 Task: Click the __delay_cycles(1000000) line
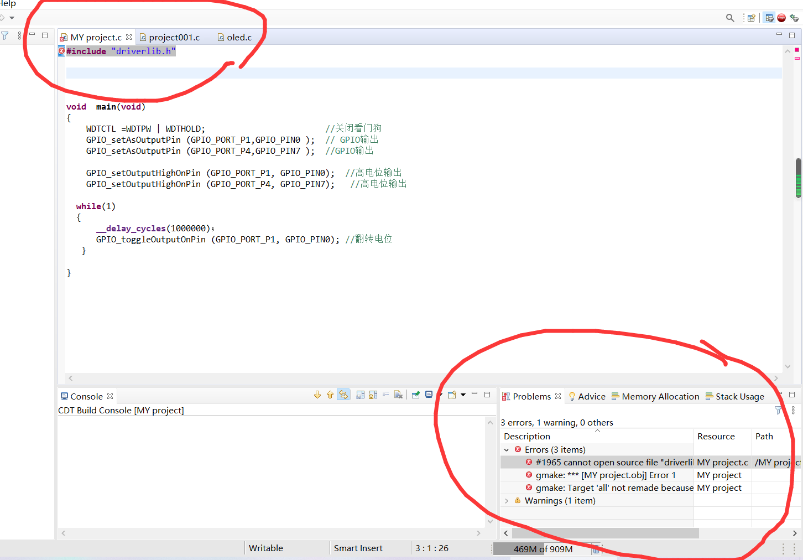click(x=155, y=229)
